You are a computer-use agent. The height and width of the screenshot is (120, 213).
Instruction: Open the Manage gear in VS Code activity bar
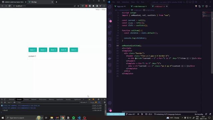click(x=110, y=109)
